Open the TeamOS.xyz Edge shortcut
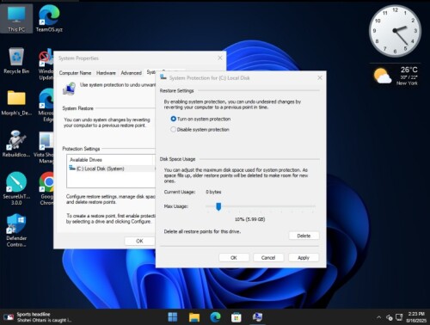This screenshot has width=430, height=325. (x=49, y=19)
